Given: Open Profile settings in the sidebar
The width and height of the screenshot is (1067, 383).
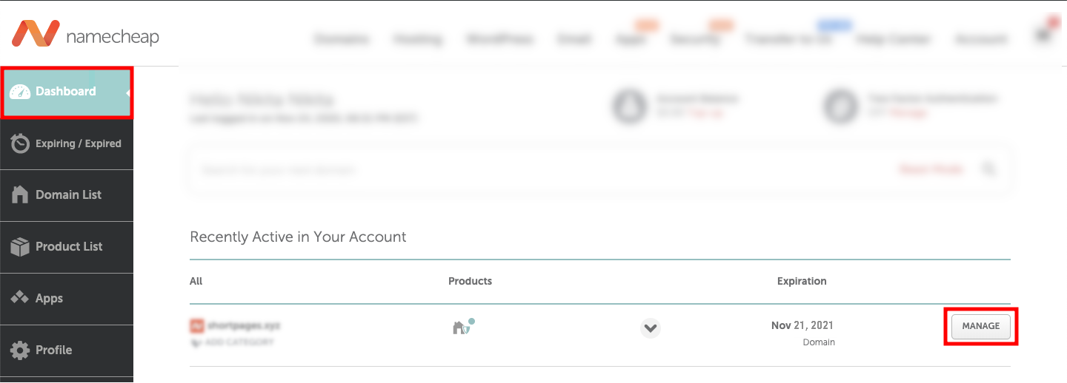Looking at the screenshot, I should coord(67,350).
